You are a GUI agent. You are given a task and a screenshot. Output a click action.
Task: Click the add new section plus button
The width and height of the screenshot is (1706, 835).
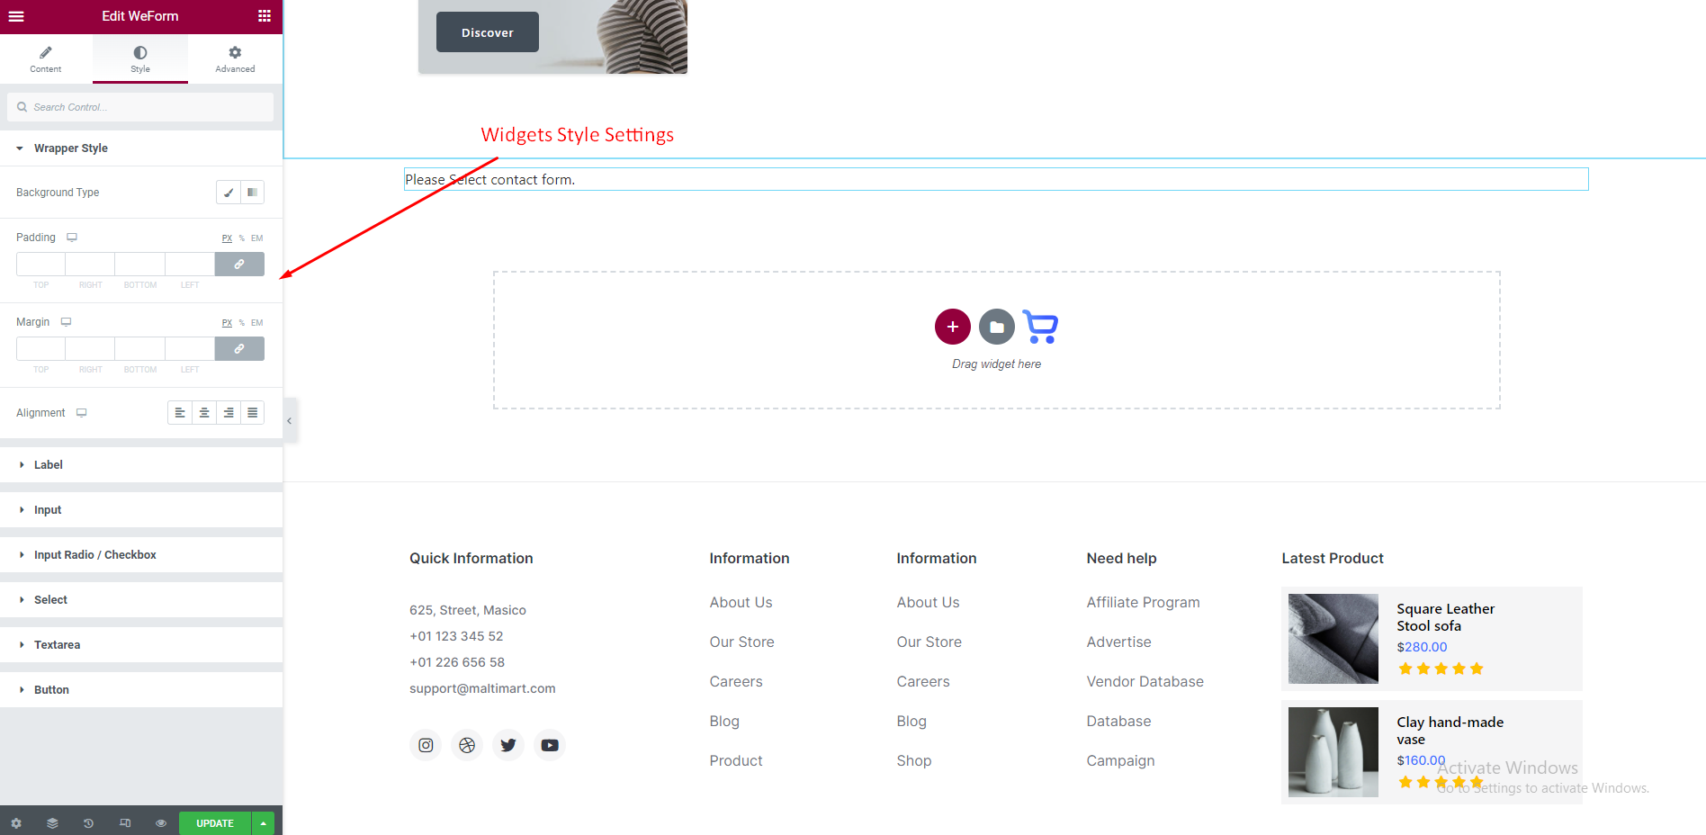(x=952, y=327)
